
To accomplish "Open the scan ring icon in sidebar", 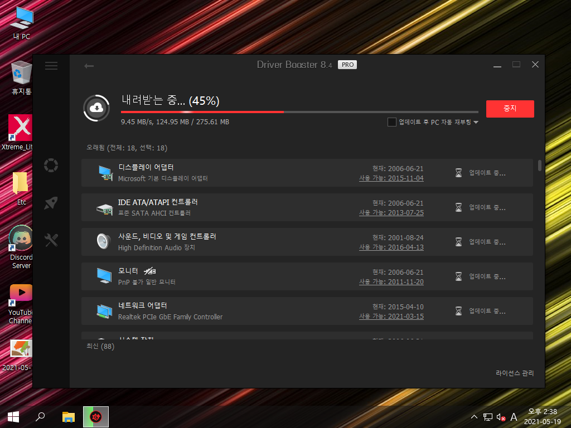I will (x=51, y=165).
